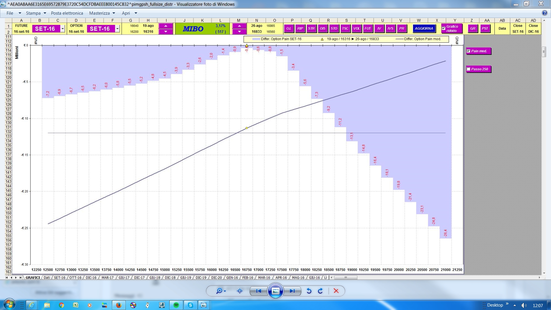Click the down arrow stepper in column I

click(166, 32)
